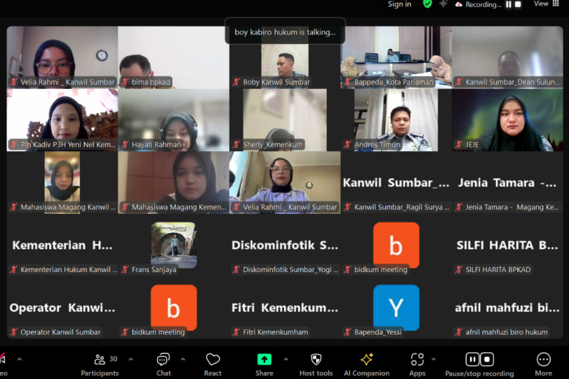
Task: Stop recording in the bottom toolbar
Action: 487,359
